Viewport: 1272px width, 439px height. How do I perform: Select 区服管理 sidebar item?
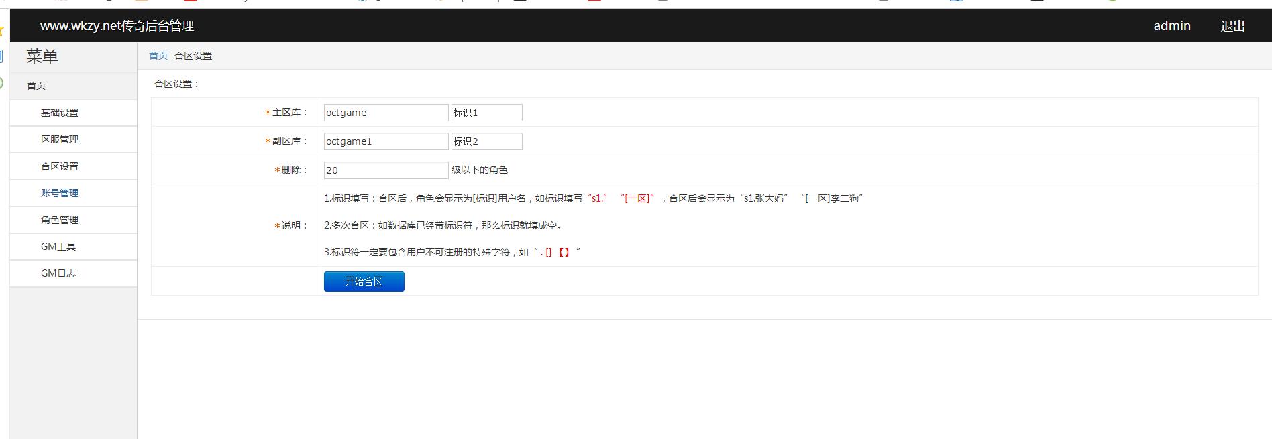tap(60, 139)
